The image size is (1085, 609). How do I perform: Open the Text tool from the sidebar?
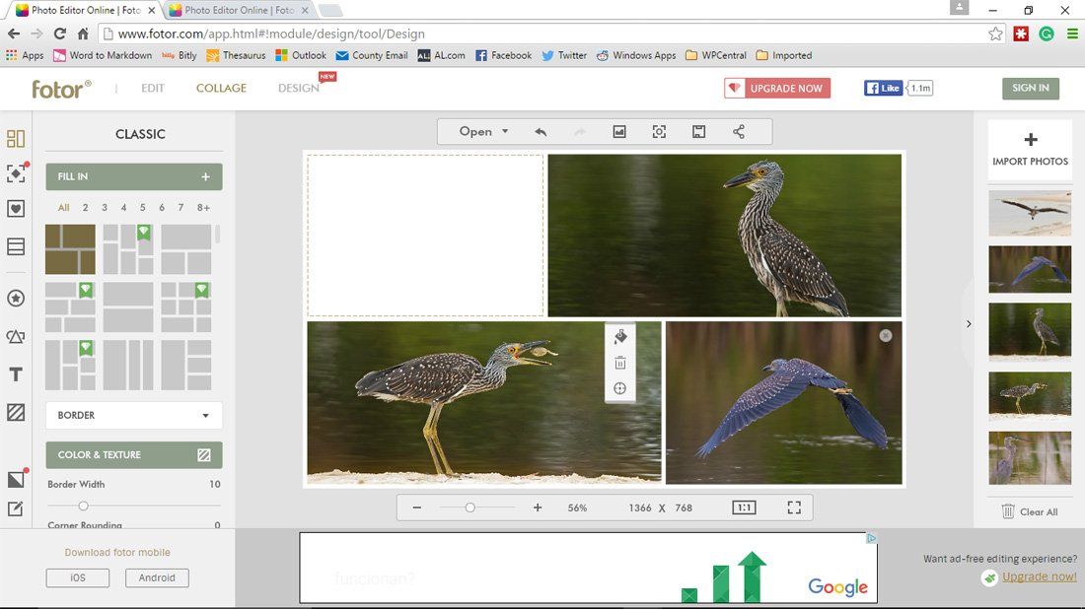(x=16, y=374)
